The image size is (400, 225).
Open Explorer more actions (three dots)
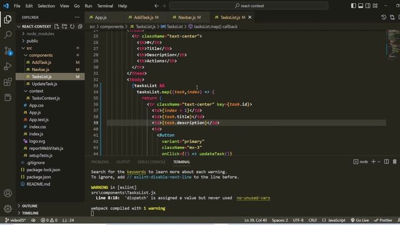click(77, 17)
